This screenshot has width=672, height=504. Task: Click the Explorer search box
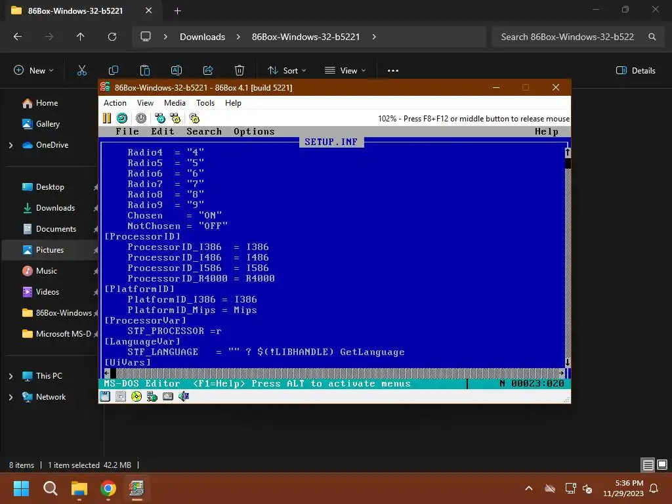576,37
